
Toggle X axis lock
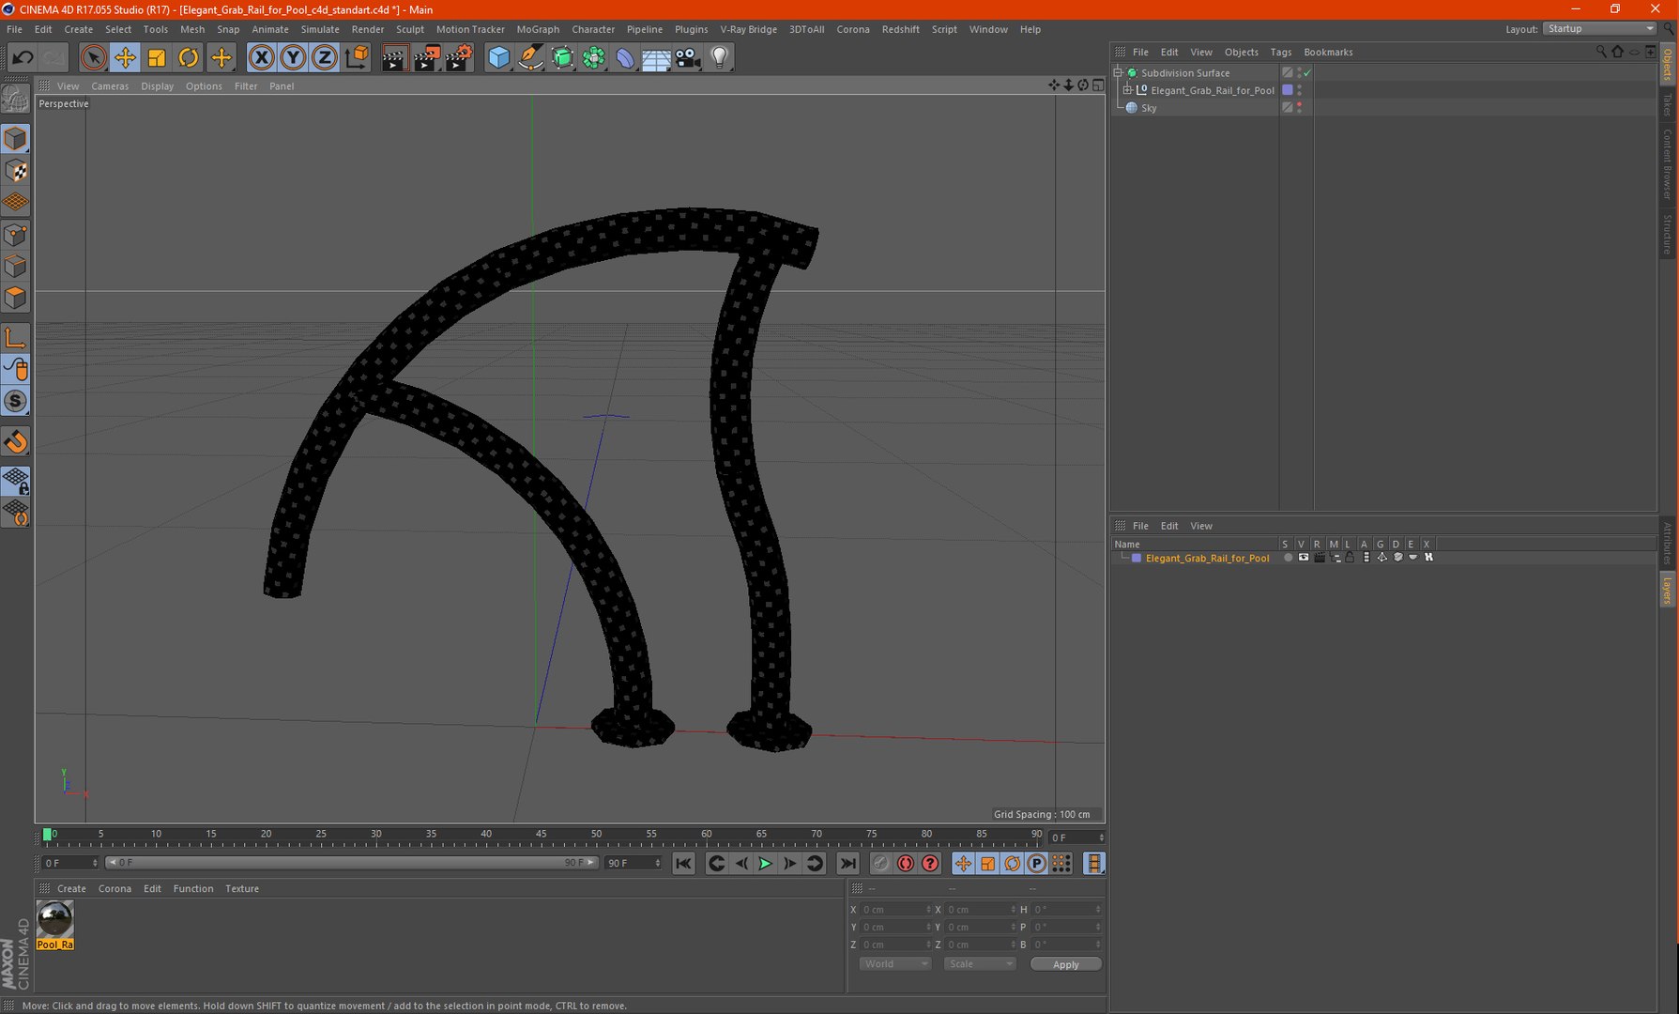point(262,58)
